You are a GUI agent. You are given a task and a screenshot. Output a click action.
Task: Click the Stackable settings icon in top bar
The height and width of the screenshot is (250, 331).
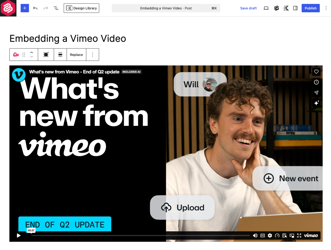point(276,8)
